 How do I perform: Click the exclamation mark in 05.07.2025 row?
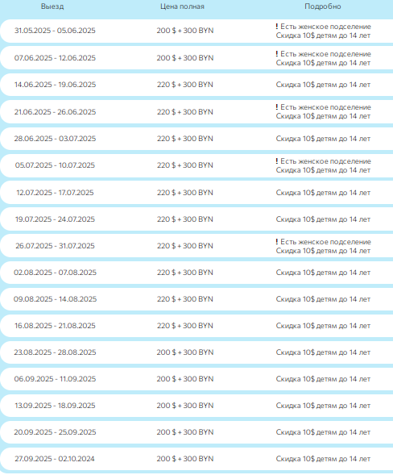[x=276, y=160]
